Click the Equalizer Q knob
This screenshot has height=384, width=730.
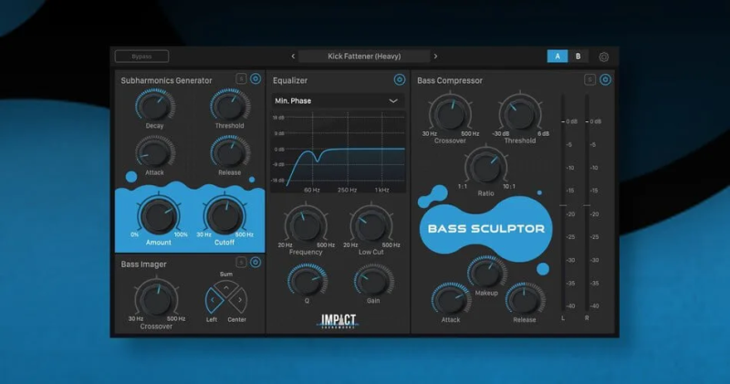(308, 281)
